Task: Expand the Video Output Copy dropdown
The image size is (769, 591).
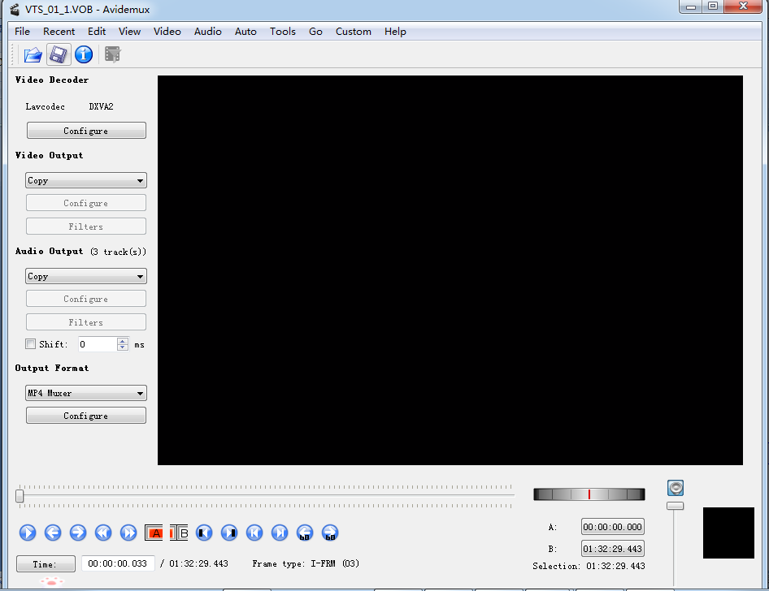Action: pos(86,181)
